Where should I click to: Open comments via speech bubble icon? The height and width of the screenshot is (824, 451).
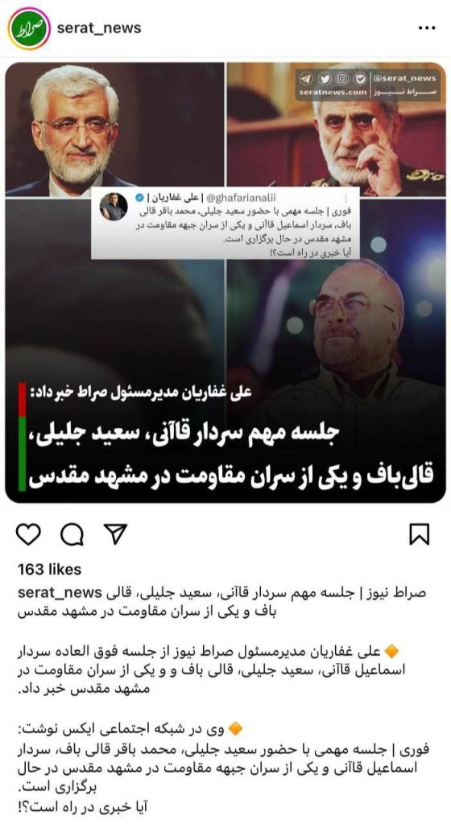click(72, 534)
